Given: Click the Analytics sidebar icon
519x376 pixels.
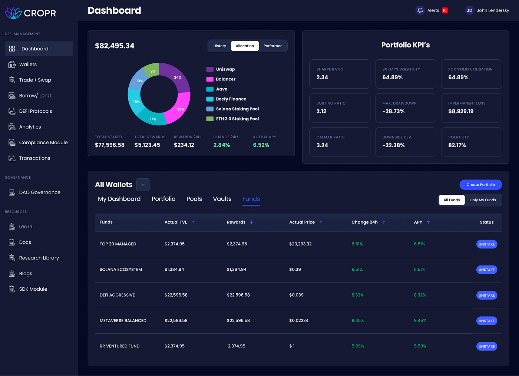Looking at the screenshot, I should (12, 127).
